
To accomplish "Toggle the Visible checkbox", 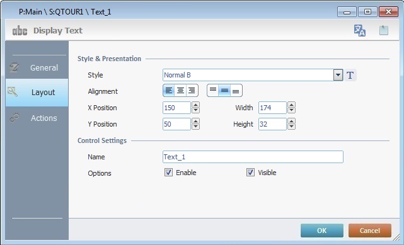I will 250,173.
